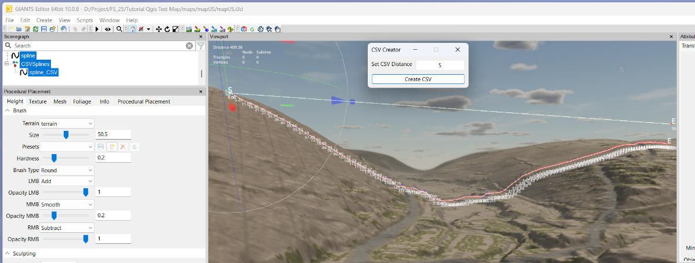Select the move (translate) tool icon

coord(159,29)
